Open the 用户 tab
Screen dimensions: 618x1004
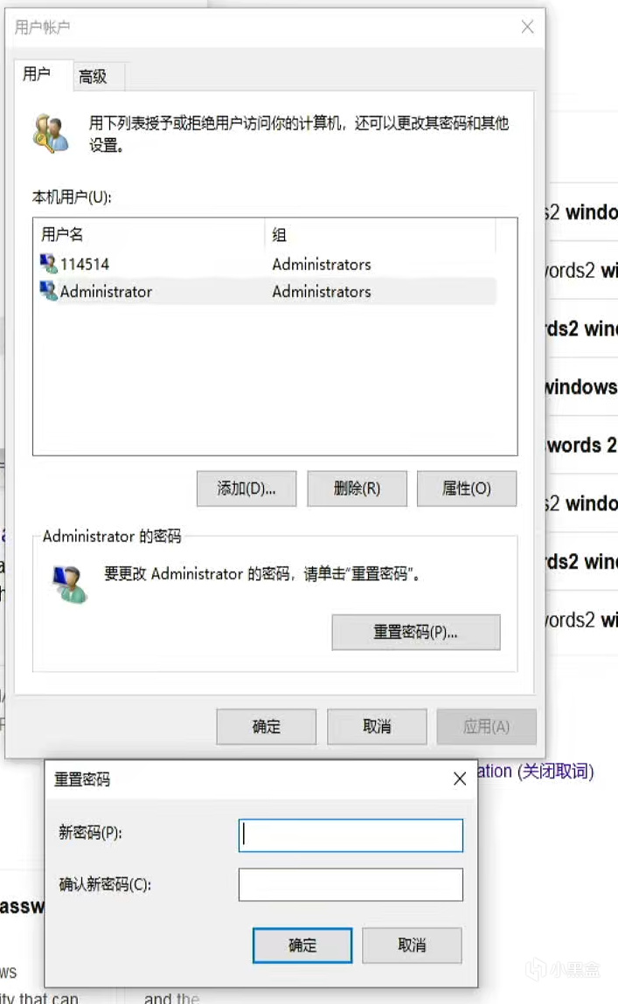coord(37,74)
